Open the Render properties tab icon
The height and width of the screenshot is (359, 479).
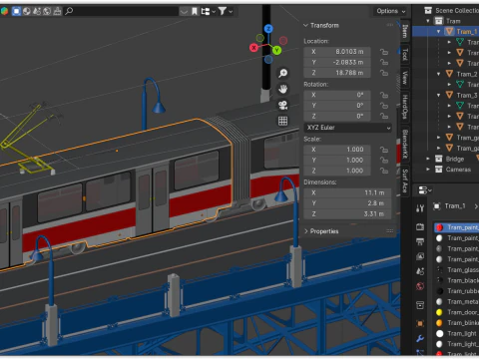pos(420,227)
